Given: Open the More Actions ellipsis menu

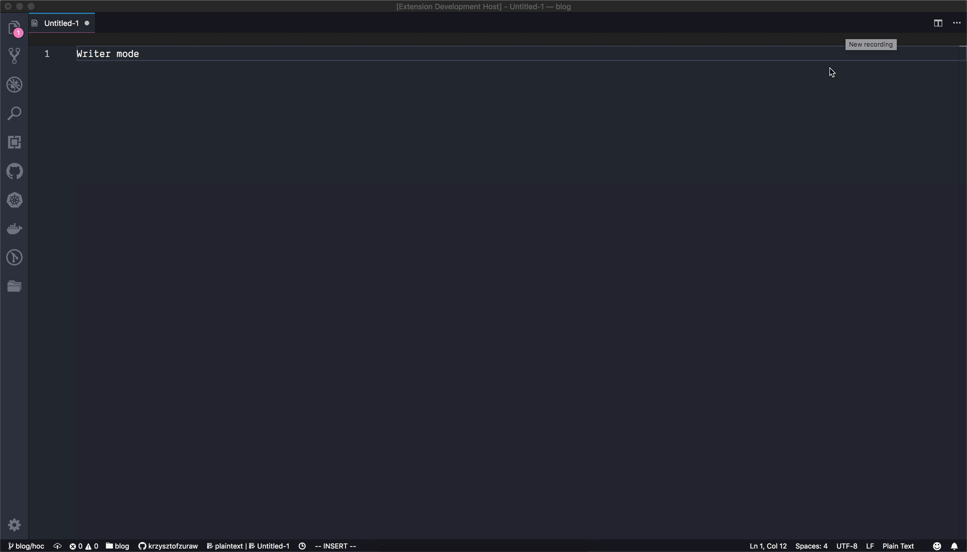Looking at the screenshot, I should click(x=956, y=23).
